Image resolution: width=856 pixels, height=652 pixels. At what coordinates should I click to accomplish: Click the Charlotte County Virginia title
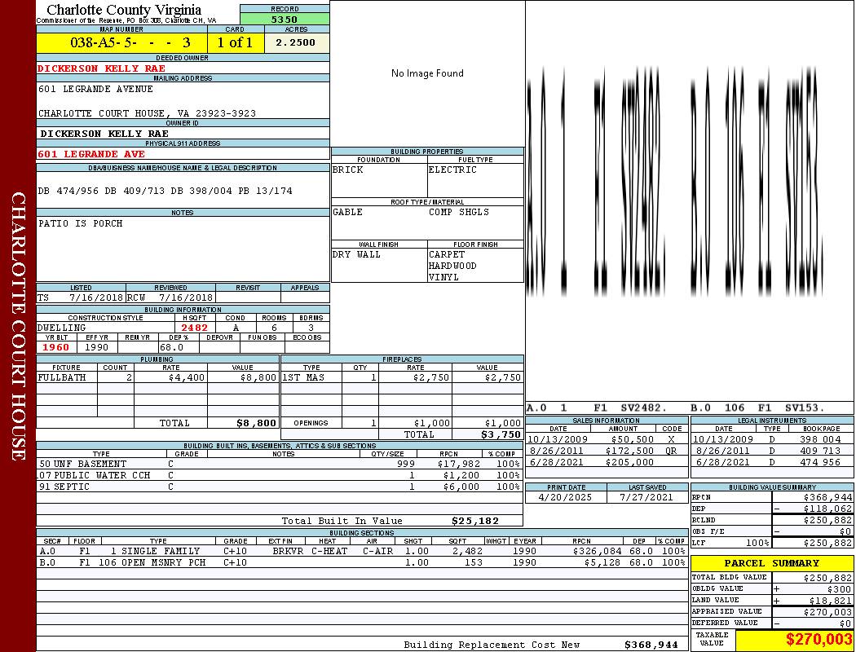124,10
